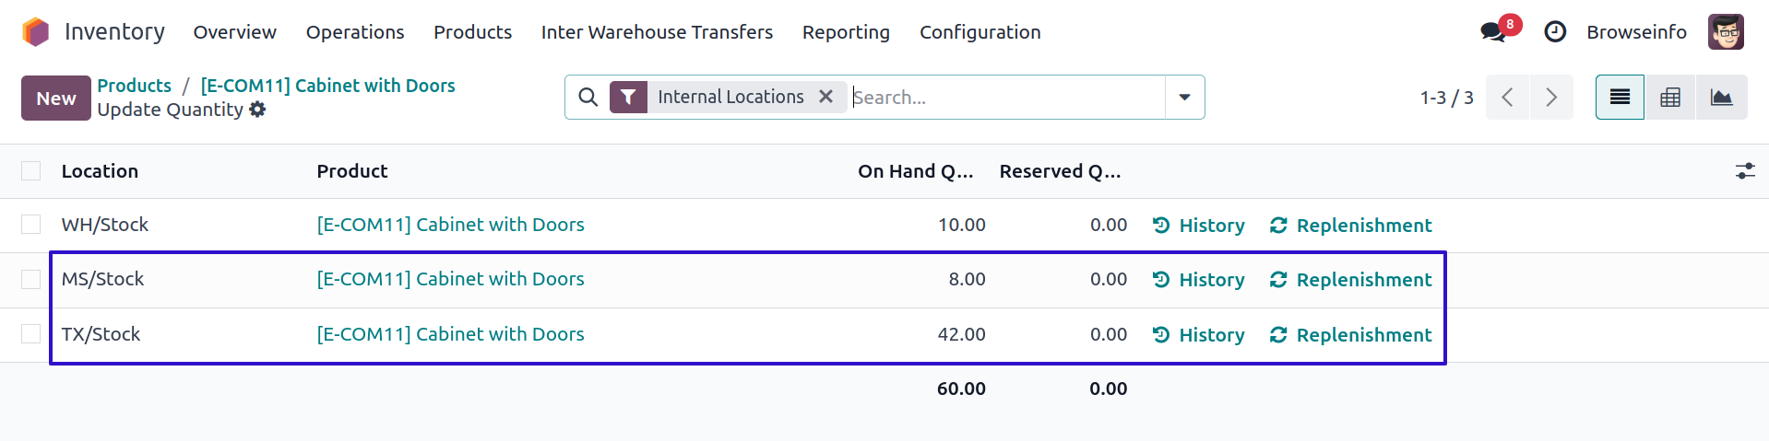Open optional columns settings icon
1769x441 pixels.
click(1744, 171)
